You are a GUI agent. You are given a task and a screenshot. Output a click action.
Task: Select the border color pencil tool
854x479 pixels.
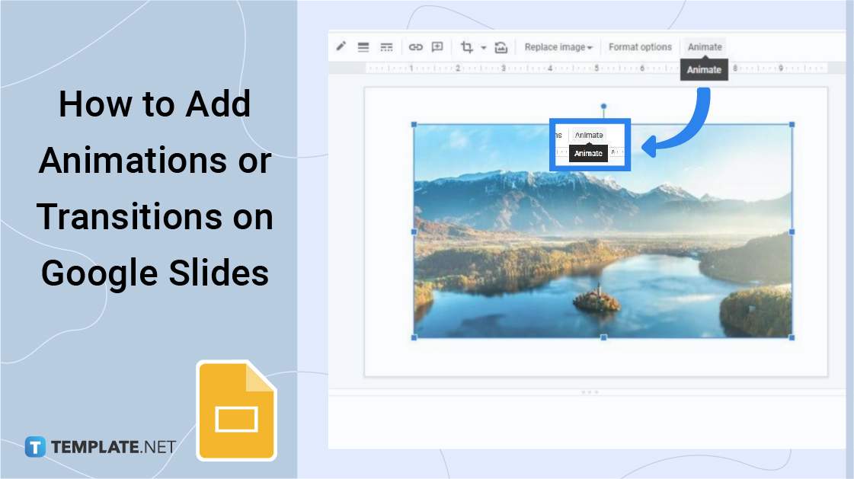[341, 46]
